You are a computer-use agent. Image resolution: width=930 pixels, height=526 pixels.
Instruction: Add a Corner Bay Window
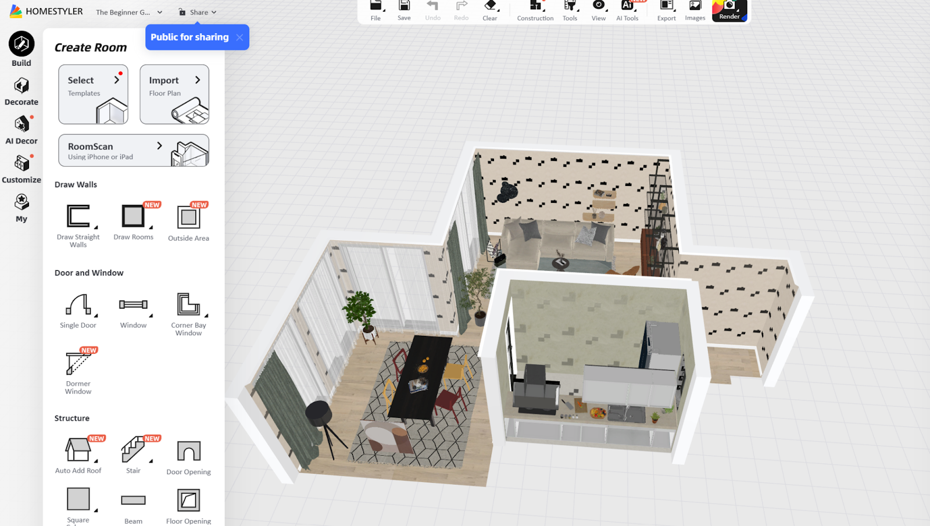pyautogui.click(x=188, y=314)
